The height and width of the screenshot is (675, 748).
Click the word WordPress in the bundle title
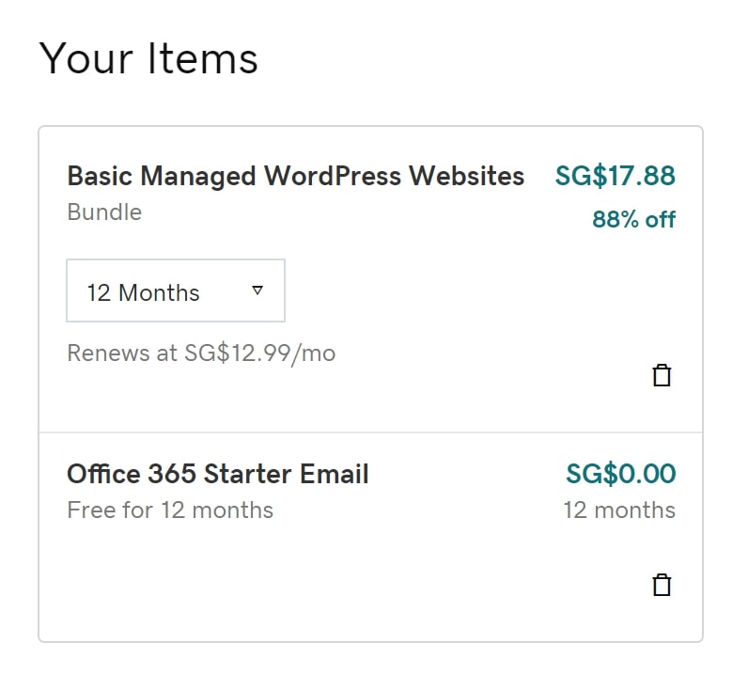[x=333, y=176]
